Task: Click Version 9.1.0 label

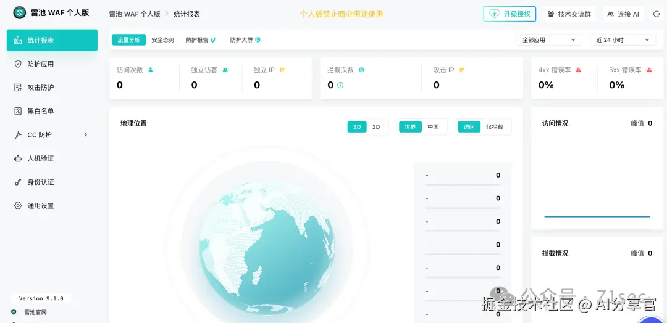Action: [x=41, y=298]
